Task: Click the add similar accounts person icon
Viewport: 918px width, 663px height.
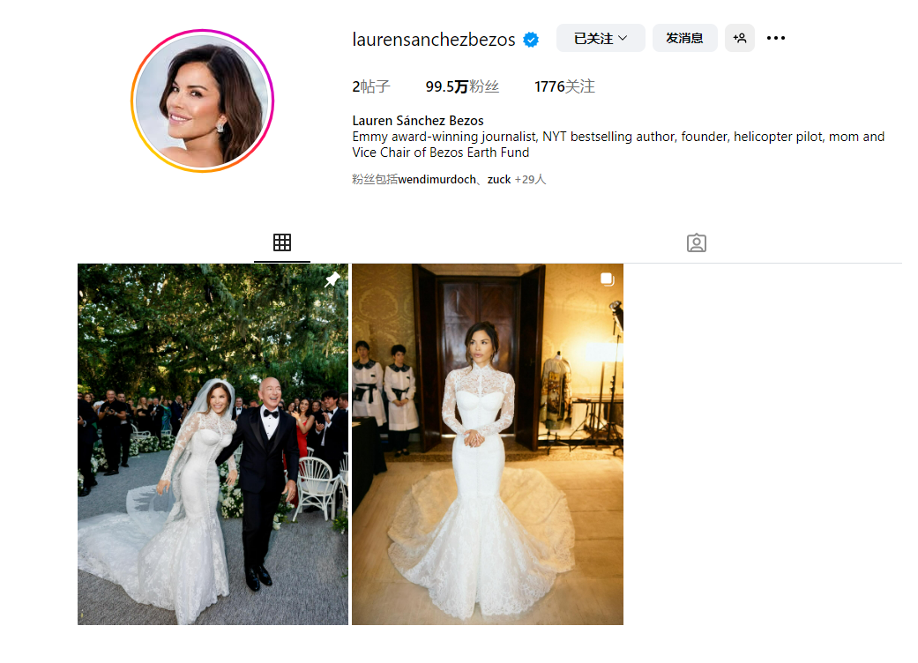Action: (740, 38)
